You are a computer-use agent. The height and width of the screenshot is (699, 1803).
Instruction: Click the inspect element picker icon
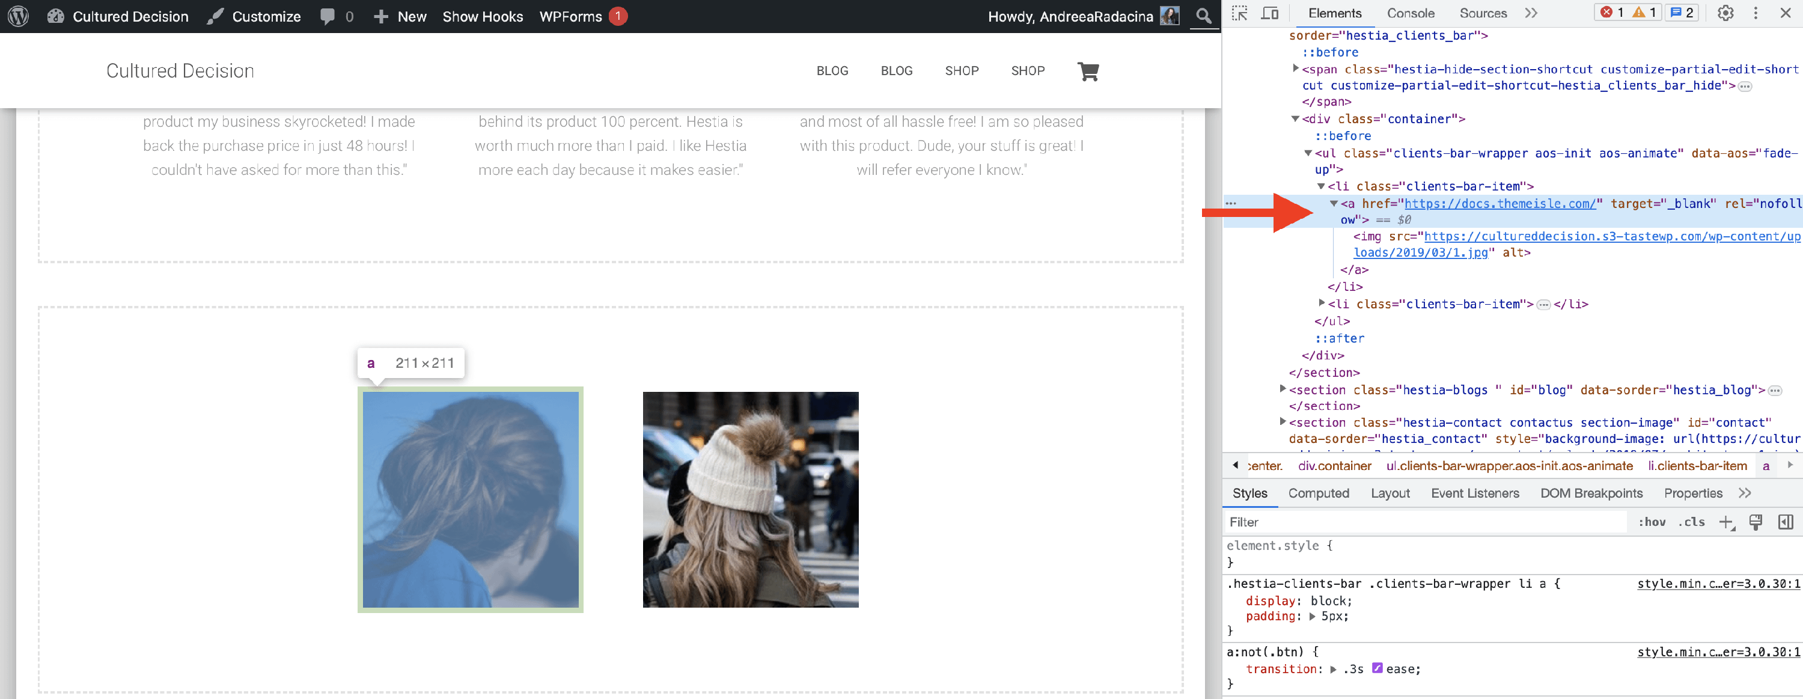(1239, 13)
